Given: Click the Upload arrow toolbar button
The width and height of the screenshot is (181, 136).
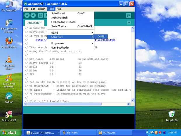Looking at the screenshot, I should [x=33, y=15].
